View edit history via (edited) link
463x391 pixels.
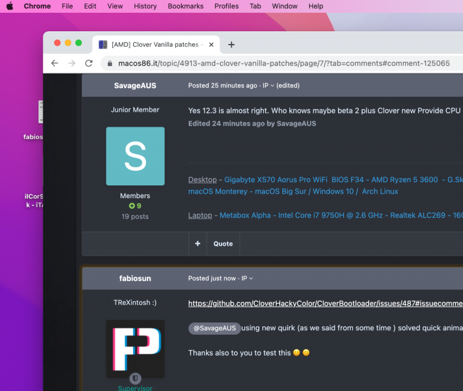coord(288,85)
